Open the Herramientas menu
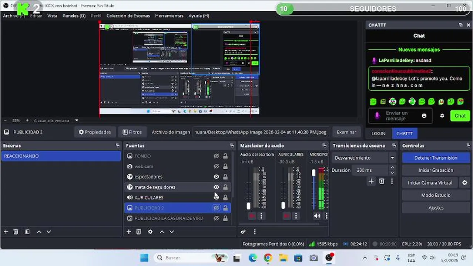Screen dimensions: 473x266 coord(169,16)
